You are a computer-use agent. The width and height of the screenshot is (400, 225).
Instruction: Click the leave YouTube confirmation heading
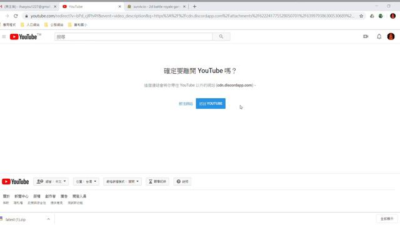point(200,71)
